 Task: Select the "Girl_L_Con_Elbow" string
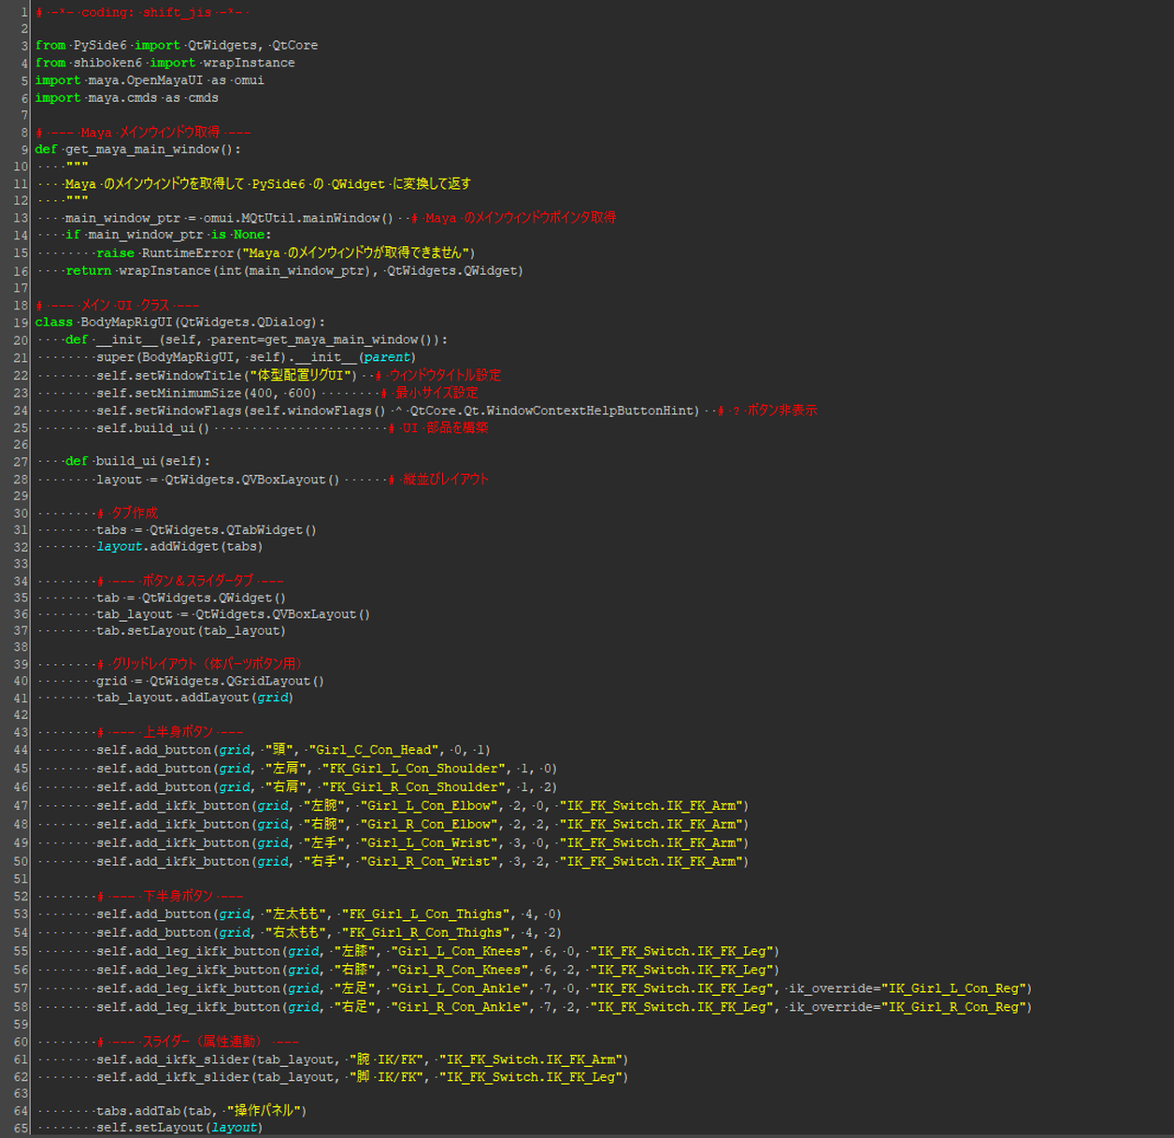[428, 806]
